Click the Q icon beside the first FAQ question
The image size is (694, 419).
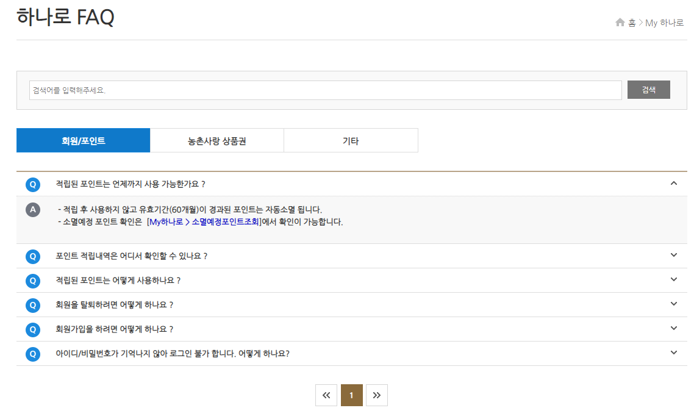tap(33, 184)
